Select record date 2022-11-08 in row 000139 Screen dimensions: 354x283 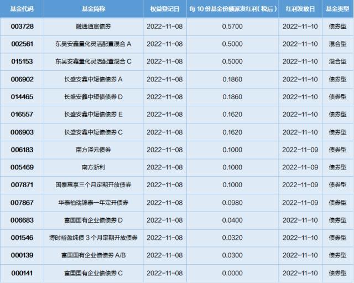point(165,255)
